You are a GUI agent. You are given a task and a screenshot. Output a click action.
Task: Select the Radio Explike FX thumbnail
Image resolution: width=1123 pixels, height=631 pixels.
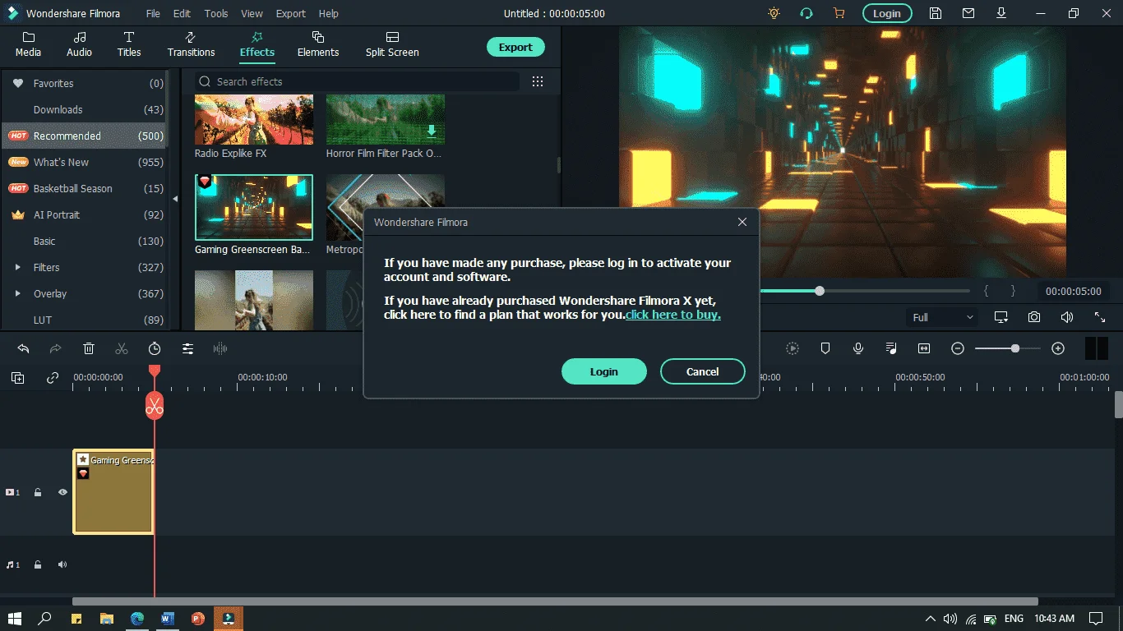pos(254,120)
